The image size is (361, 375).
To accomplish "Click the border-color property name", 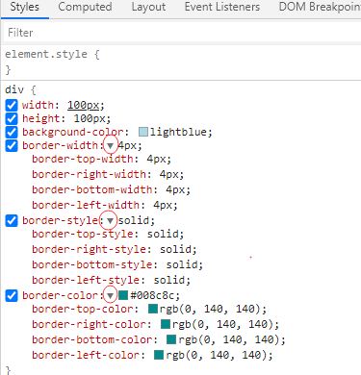I will coord(60,295).
